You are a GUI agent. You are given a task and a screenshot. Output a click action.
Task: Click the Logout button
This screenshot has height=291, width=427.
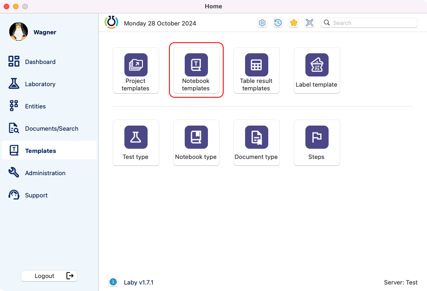pos(49,276)
